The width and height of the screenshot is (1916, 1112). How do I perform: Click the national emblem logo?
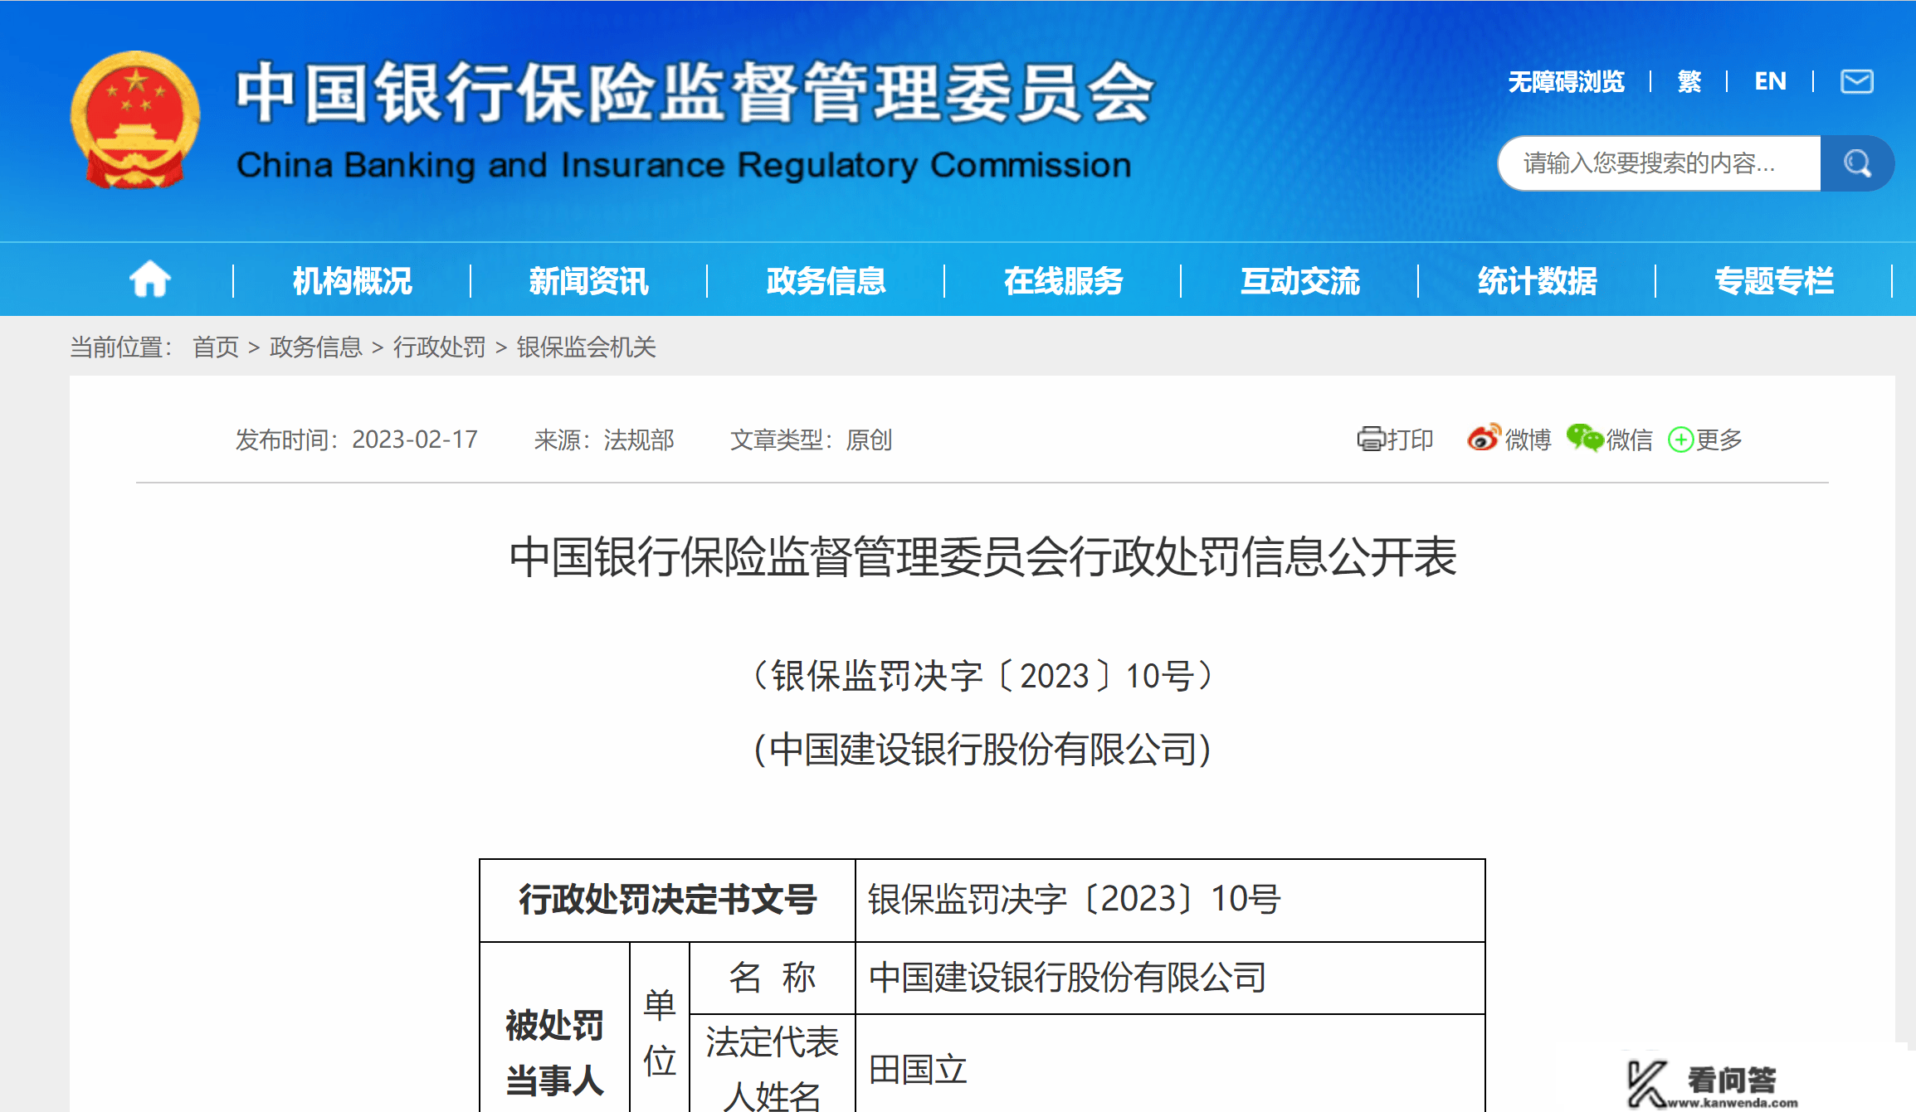pos(135,120)
